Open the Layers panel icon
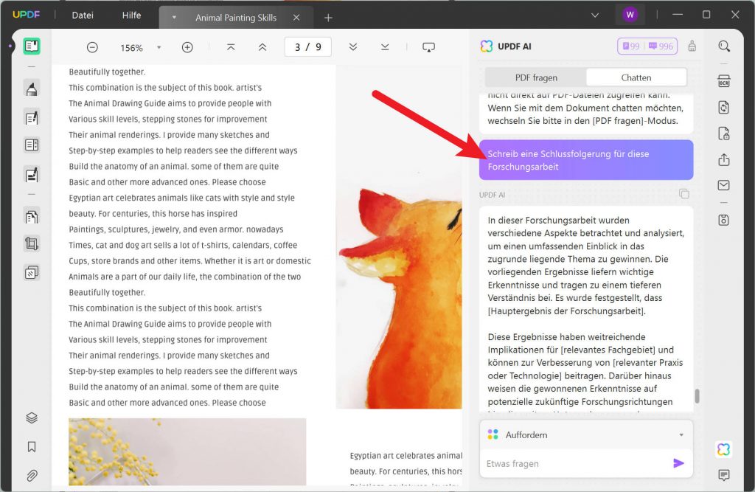755x492 pixels. 32,417
